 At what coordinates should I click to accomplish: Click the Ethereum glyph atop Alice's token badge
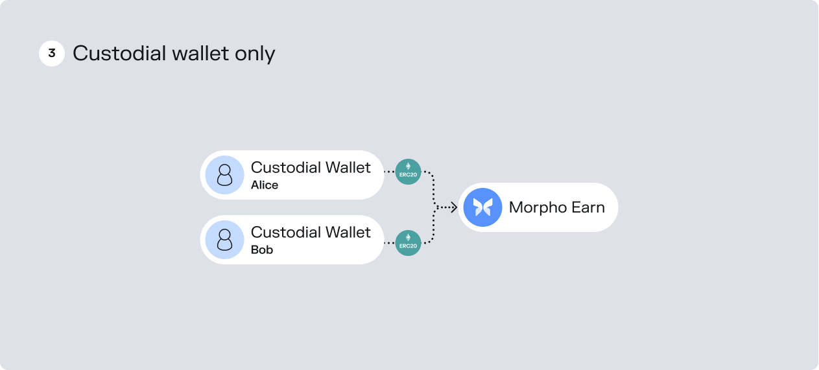pyautogui.click(x=408, y=167)
